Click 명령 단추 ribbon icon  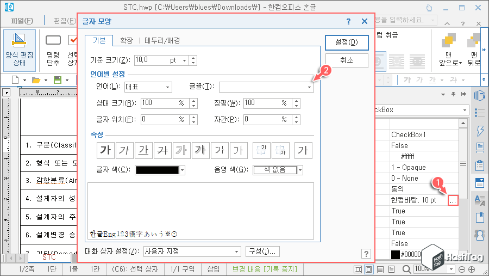point(53,50)
